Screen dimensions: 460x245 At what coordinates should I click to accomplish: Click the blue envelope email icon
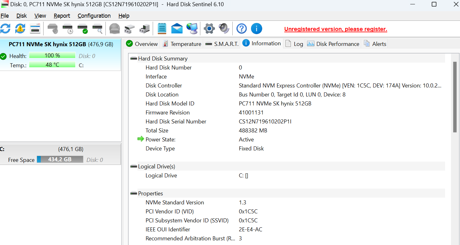pos(177,29)
